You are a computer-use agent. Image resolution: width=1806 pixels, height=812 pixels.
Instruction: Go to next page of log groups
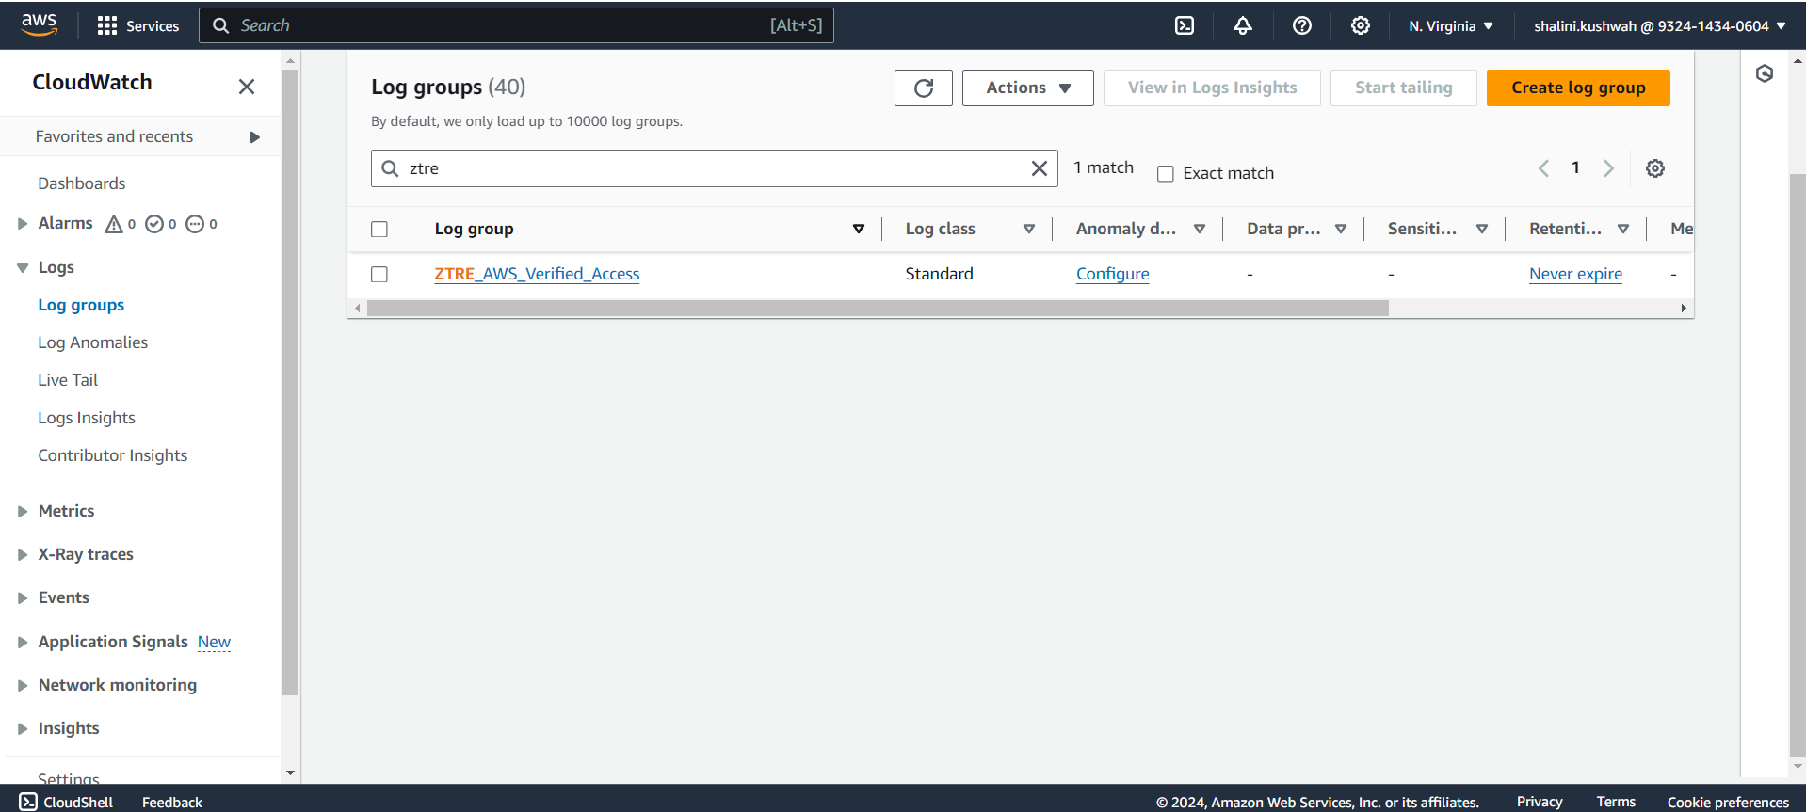(x=1608, y=168)
